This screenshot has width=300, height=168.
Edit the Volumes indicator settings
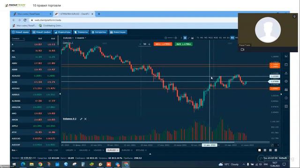point(81,119)
